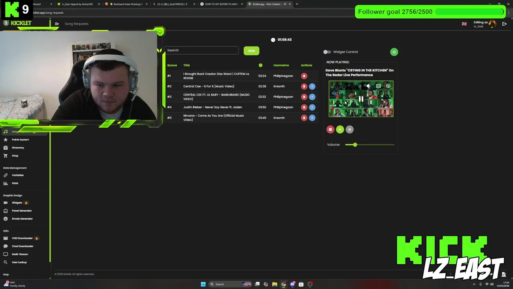
Task: Move Nirvana song up in queue
Action: (x=312, y=118)
